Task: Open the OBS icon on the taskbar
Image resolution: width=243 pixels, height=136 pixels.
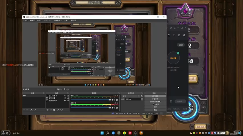Action: click(135, 133)
